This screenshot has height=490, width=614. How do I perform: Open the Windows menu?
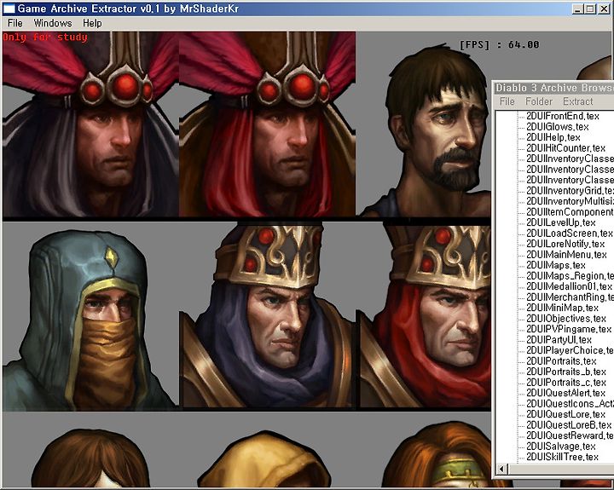(x=53, y=23)
